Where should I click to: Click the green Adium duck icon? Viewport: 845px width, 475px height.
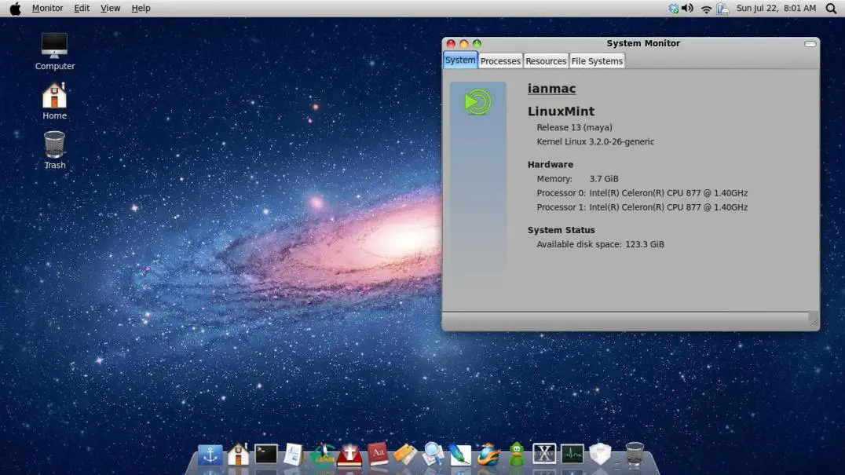[x=516, y=454]
